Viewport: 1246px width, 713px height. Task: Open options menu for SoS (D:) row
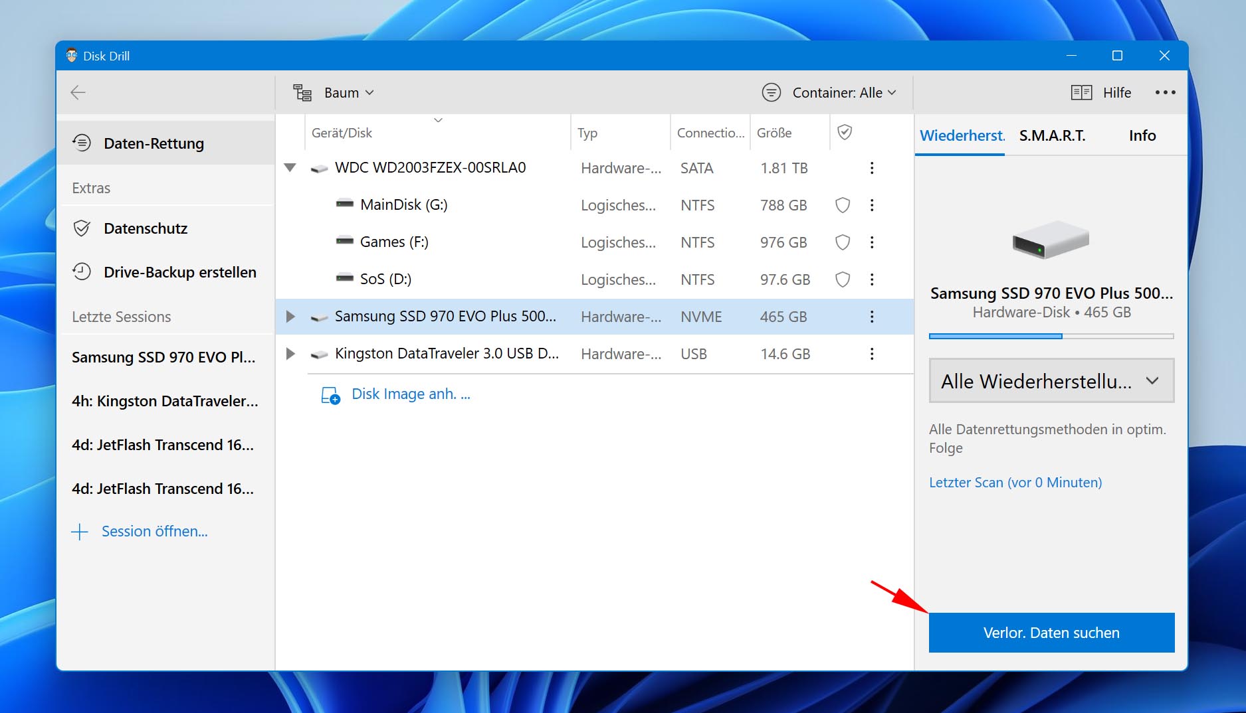point(872,279)
